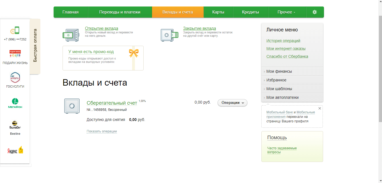Expand the Мои автоплатежи section
382x183 pixels.
[282, 97]
